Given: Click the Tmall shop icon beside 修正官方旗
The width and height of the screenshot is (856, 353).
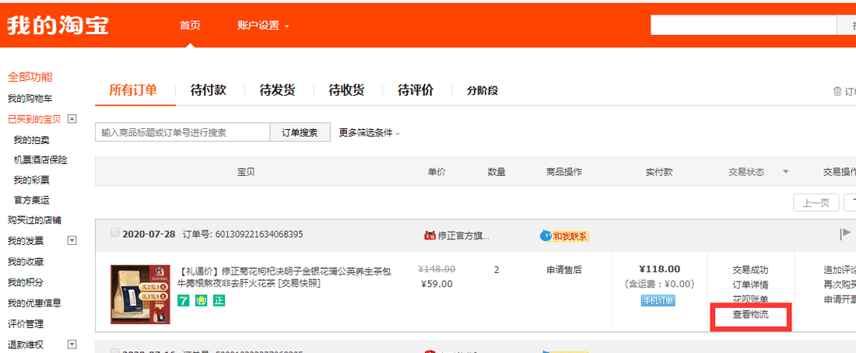Looking at the screenshot, I should coord(430,235).
